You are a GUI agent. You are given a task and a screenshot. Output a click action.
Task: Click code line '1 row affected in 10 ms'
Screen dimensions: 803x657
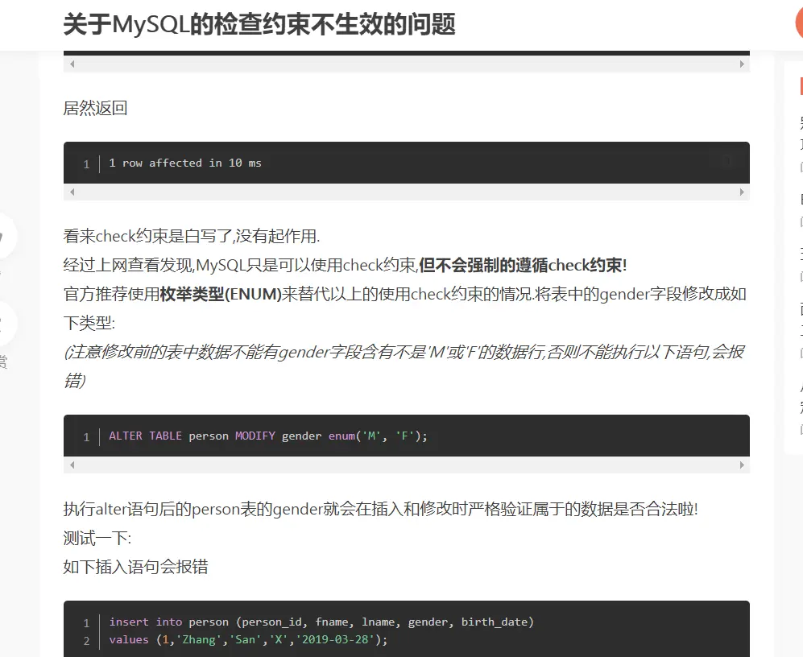[185, 163]
